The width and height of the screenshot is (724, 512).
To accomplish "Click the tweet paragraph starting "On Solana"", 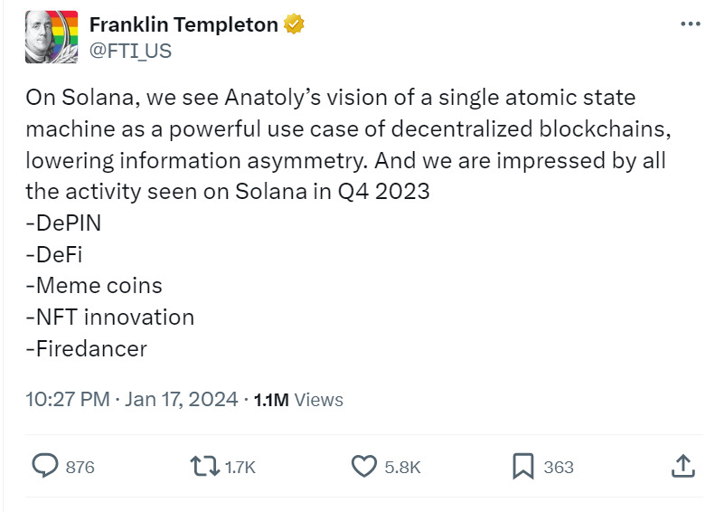I will click(x=349, y=145).
